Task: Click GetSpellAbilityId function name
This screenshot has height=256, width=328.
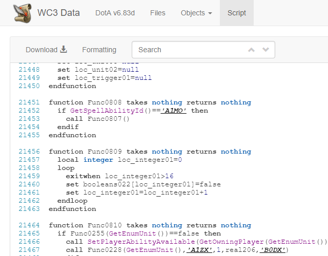Action: point(107,111)
